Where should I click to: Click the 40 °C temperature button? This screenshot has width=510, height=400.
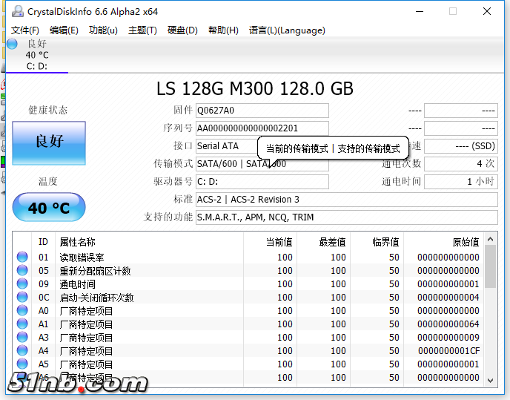pyautogui.click(x=49, y=208)
